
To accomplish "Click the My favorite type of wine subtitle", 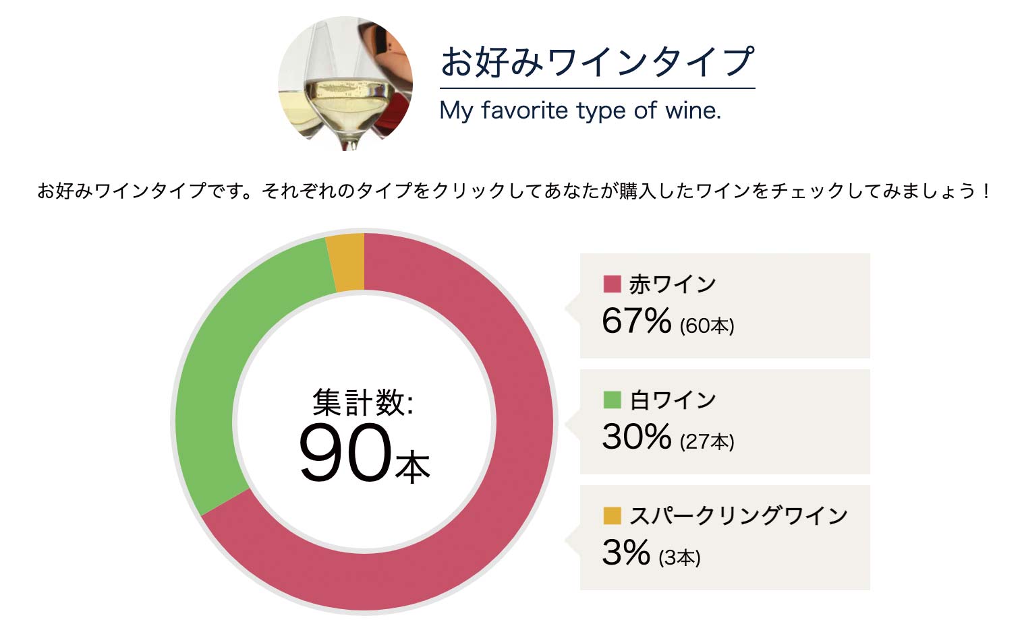I will tap(580, 110).
